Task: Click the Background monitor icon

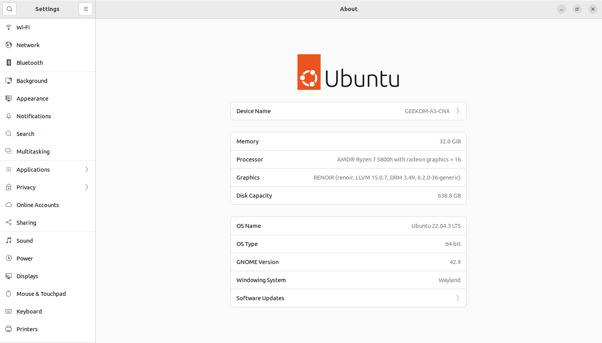Action: (x=9, y=81)
